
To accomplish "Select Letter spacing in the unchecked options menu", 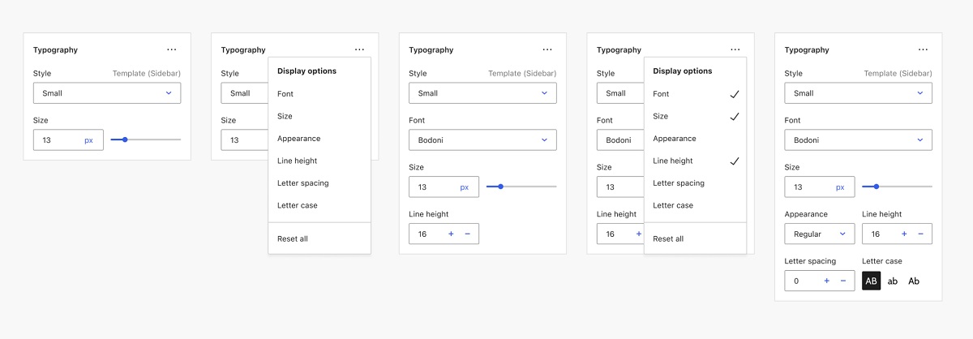I will [x=302, y=183].
